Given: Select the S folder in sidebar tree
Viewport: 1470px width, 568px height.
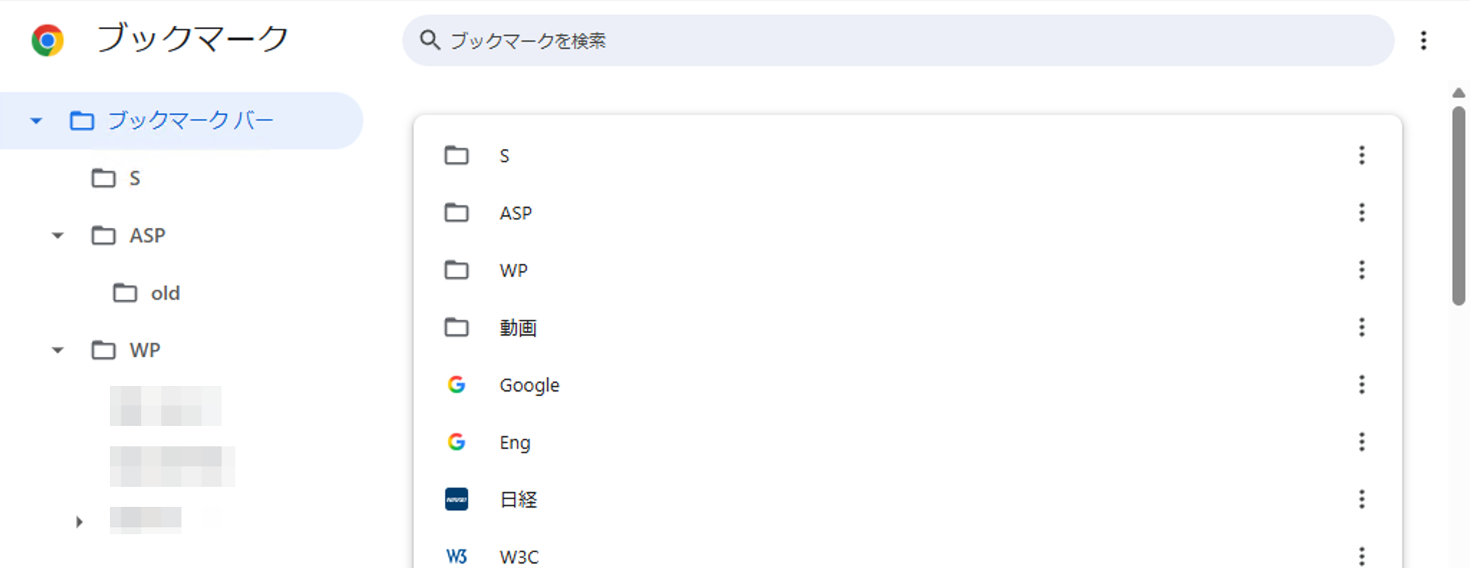Looking at the screenshot, I should point(134,178).
